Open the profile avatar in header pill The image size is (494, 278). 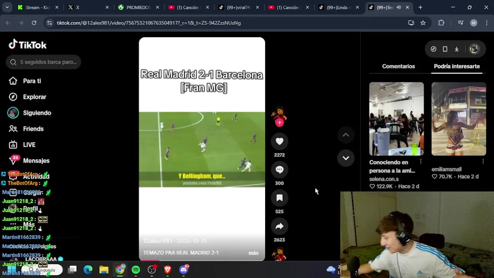pyautogui.click(x=474, y=49)
